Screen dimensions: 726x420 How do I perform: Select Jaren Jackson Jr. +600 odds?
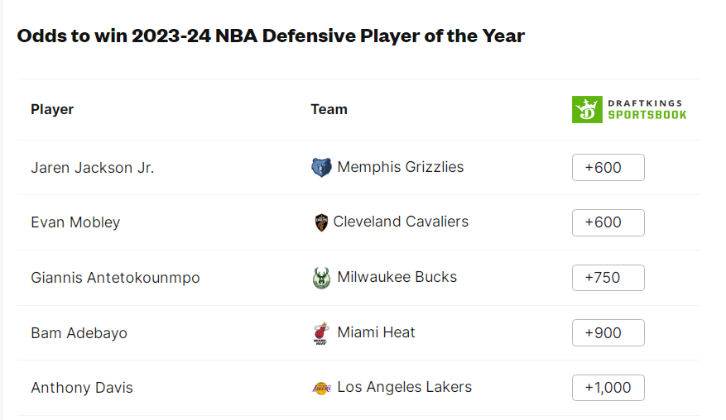[608, 168]
